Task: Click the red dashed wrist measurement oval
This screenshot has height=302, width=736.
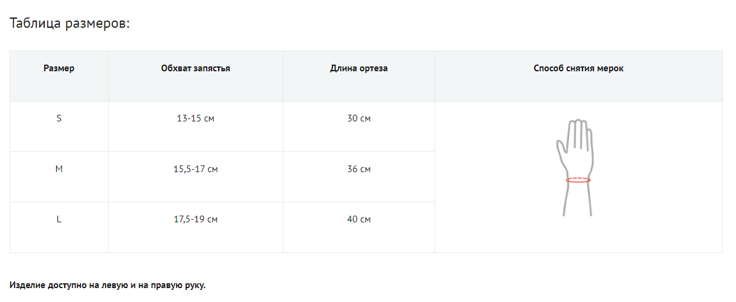Action: (x=578, y=180)
